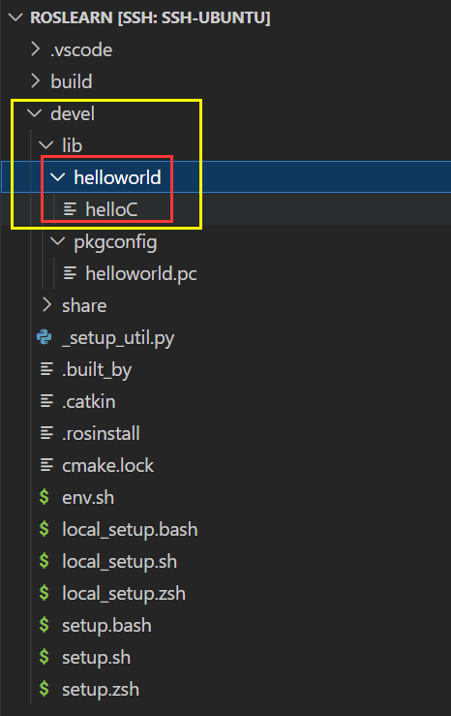
Task: Click the file icon beside helloworld.pc
Action: pos(70,273)
